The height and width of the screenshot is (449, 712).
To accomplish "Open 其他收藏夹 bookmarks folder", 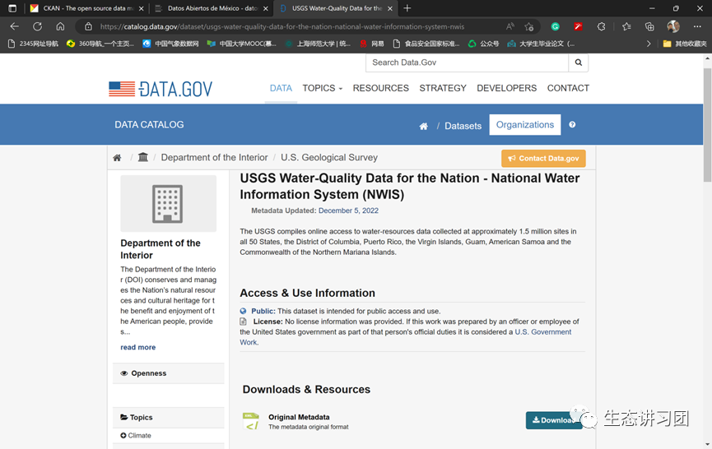I will click(x=685, y=44).
